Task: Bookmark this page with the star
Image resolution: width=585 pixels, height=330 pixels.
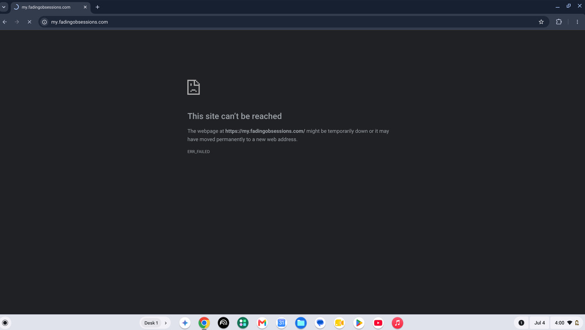Action: point(541,22)
